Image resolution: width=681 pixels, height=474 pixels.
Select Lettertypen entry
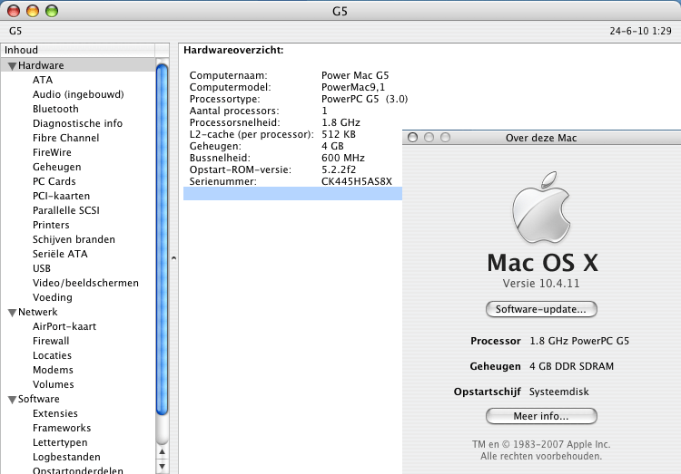pyautogui.click(x=60, y=443)
